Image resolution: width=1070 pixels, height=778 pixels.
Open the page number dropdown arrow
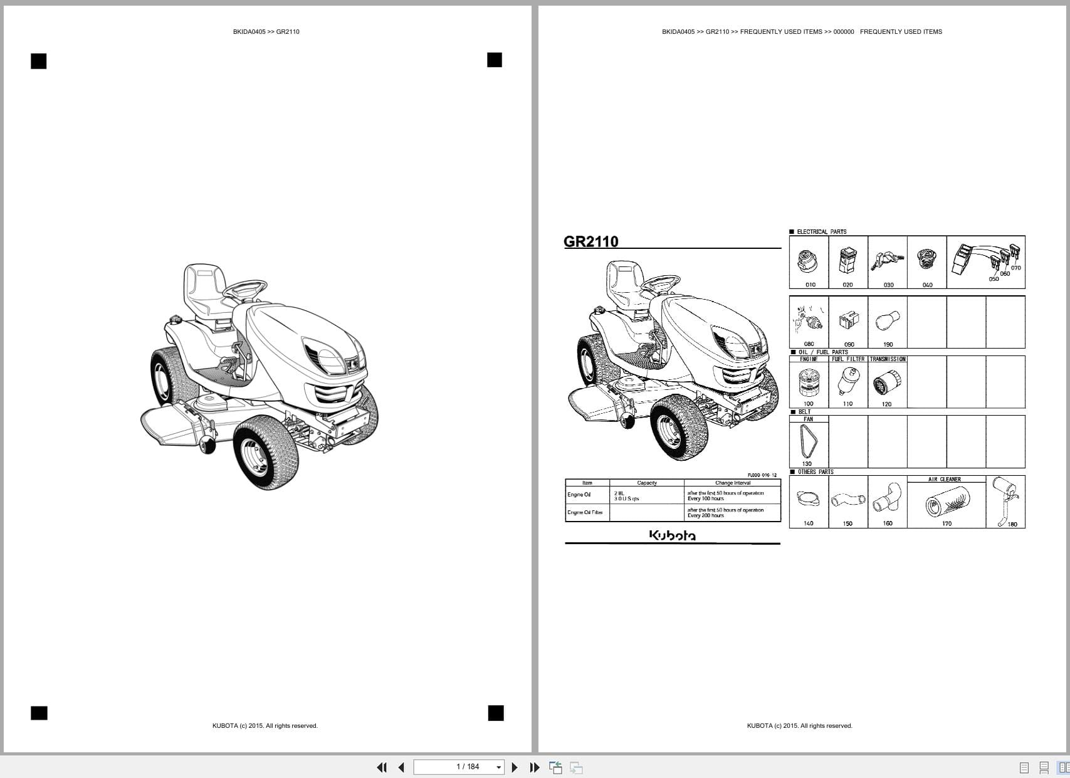click(499, 767)
